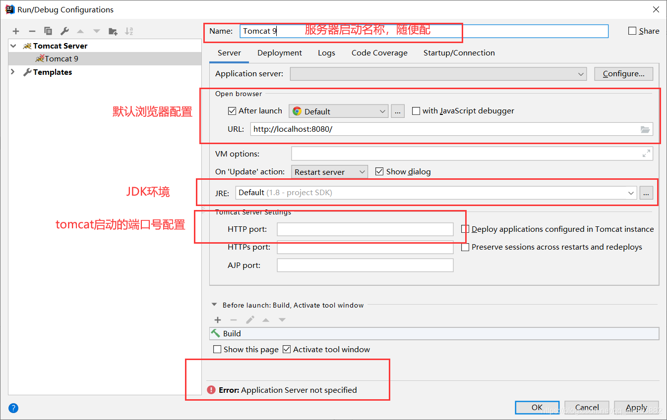667x420 pixels.
Task: Uncheck After launch checkbox
Action: 232,111
